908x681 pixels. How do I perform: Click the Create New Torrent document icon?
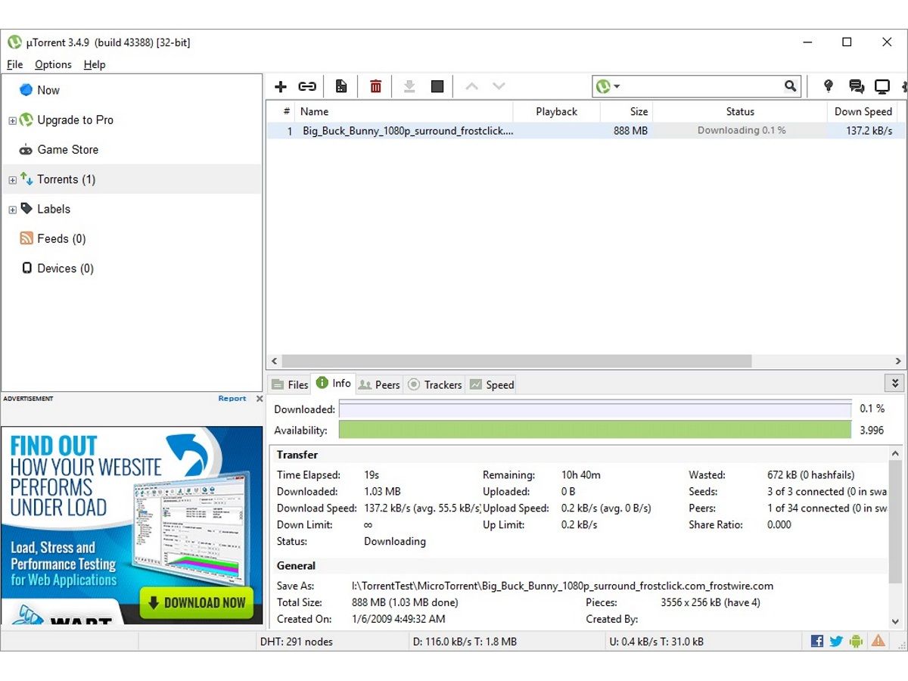341,86
